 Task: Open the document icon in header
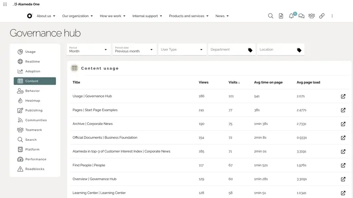pos(281,16)
